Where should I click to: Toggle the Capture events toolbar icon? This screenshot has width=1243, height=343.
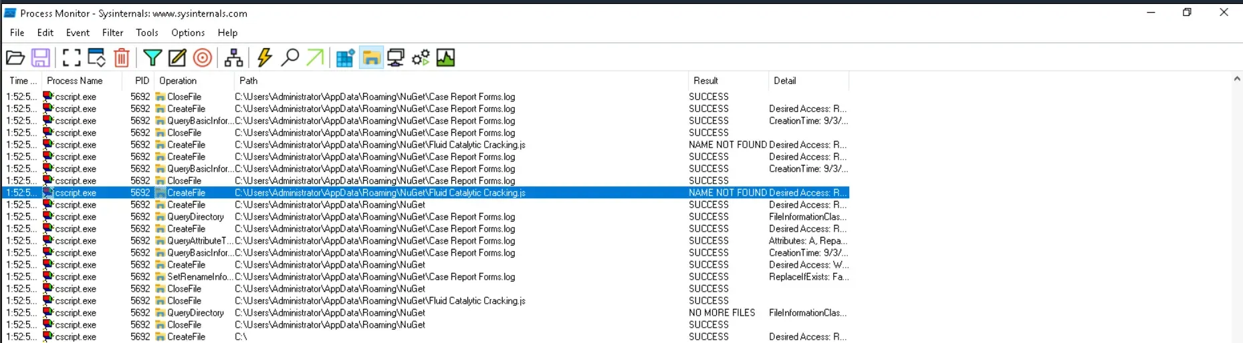72,58
